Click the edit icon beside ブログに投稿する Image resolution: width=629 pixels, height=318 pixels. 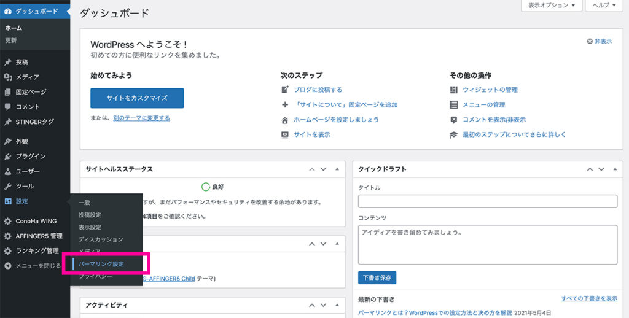click(x=285, y=90)
